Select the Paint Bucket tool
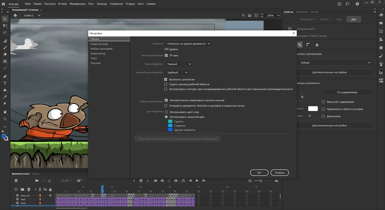This screenshot has height=210, width=385. [x=5, y=90]
